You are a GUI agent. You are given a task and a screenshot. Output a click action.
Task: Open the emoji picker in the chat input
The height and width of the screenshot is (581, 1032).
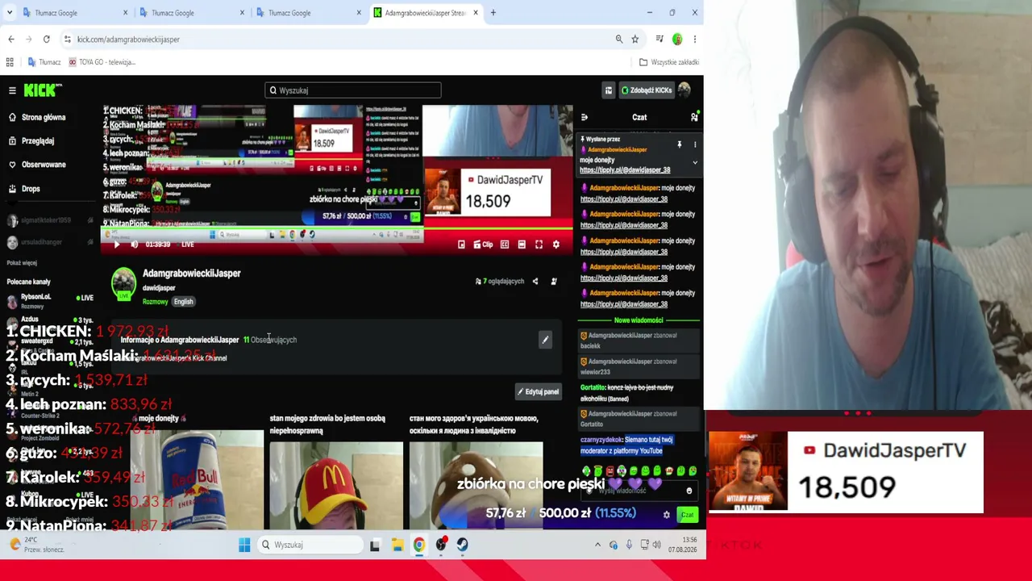point(689,491)
